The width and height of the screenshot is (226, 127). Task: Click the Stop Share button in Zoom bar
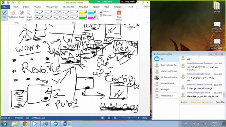point(128,1)
